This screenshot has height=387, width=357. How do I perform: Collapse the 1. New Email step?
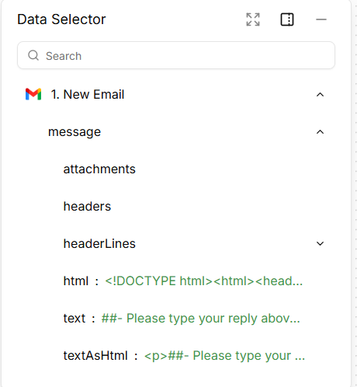pos(320,95)
